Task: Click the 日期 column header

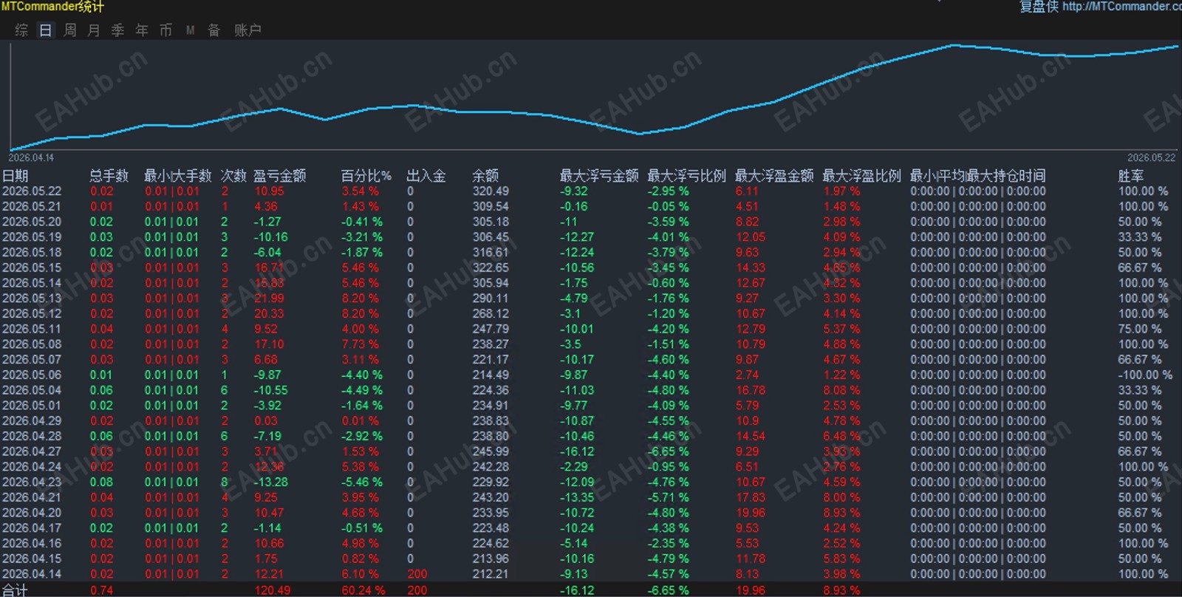Action: (15, 176)
